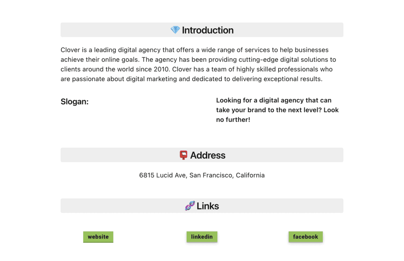Click California in the address line
This screenshot has height=261, width=404.
click(x=250, y=175)
